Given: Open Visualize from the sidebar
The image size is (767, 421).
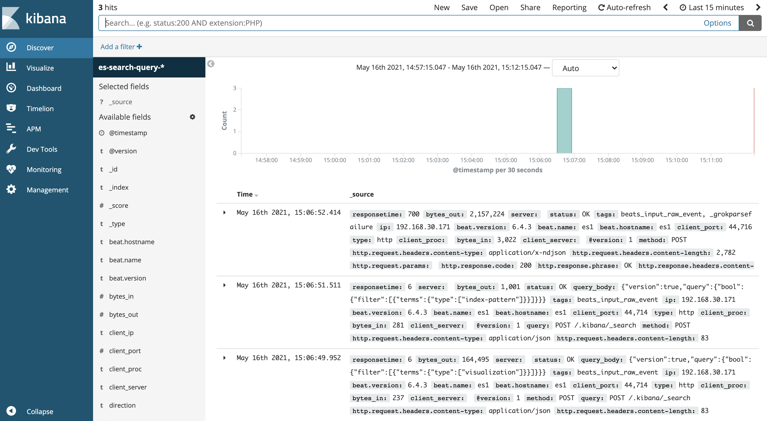Looking at the screenshot, I should [x=40, y=68].
